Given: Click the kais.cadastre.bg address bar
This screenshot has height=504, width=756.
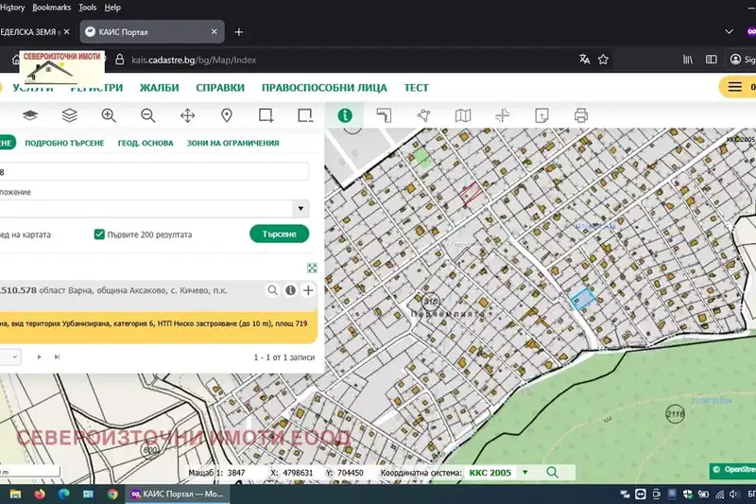Looking at the screenshot, I should point(194,60).
